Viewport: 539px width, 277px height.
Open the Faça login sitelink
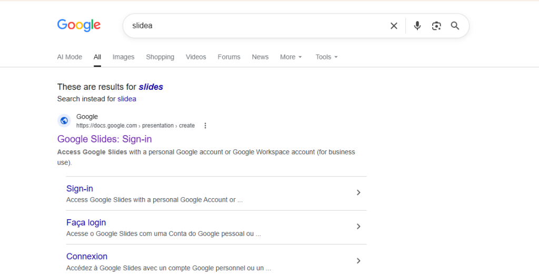point(86,222)
